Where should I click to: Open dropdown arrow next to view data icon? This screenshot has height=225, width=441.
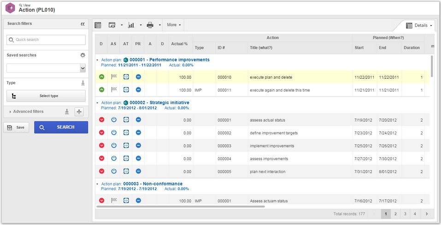point(122,25)
